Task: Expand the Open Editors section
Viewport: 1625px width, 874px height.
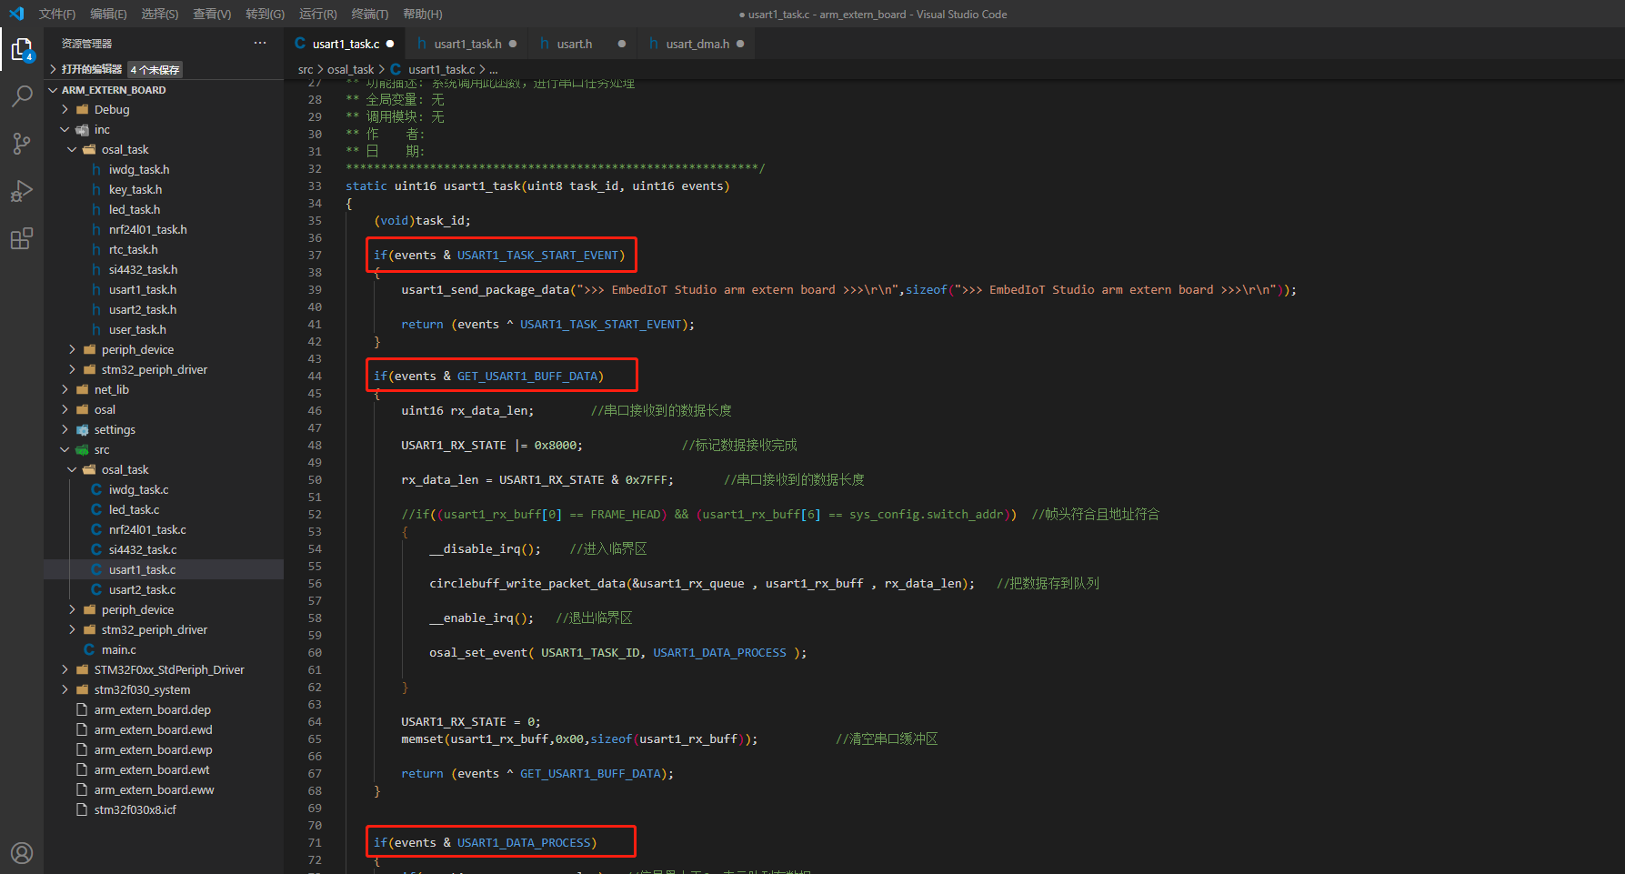Action: pos(91,69)
